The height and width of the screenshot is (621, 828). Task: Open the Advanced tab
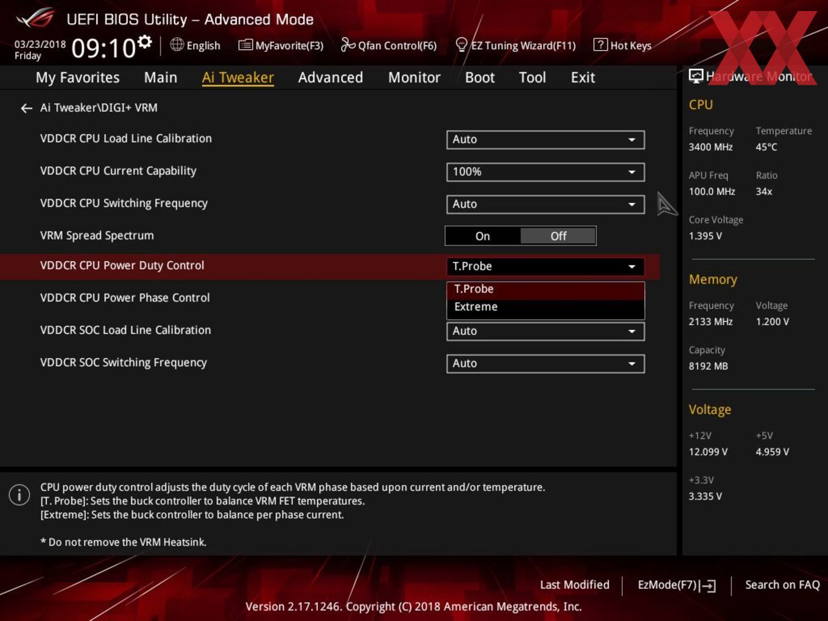click(331, 77)
